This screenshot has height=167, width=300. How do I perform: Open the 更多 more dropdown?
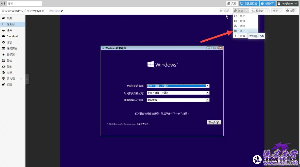coord(277,11)
